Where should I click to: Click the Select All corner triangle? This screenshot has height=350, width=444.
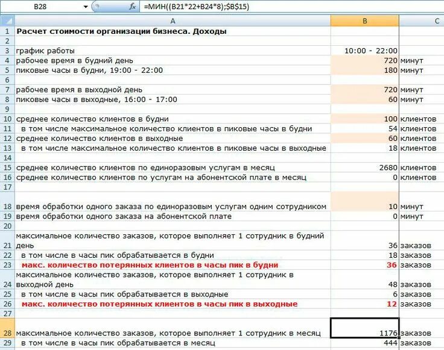click(8, 20)
